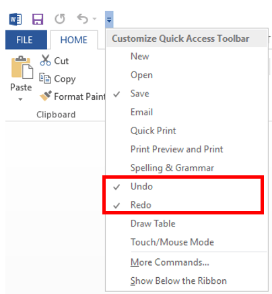Select the Format Painter brush icon
272x294 pixels.
coord(46,96)
